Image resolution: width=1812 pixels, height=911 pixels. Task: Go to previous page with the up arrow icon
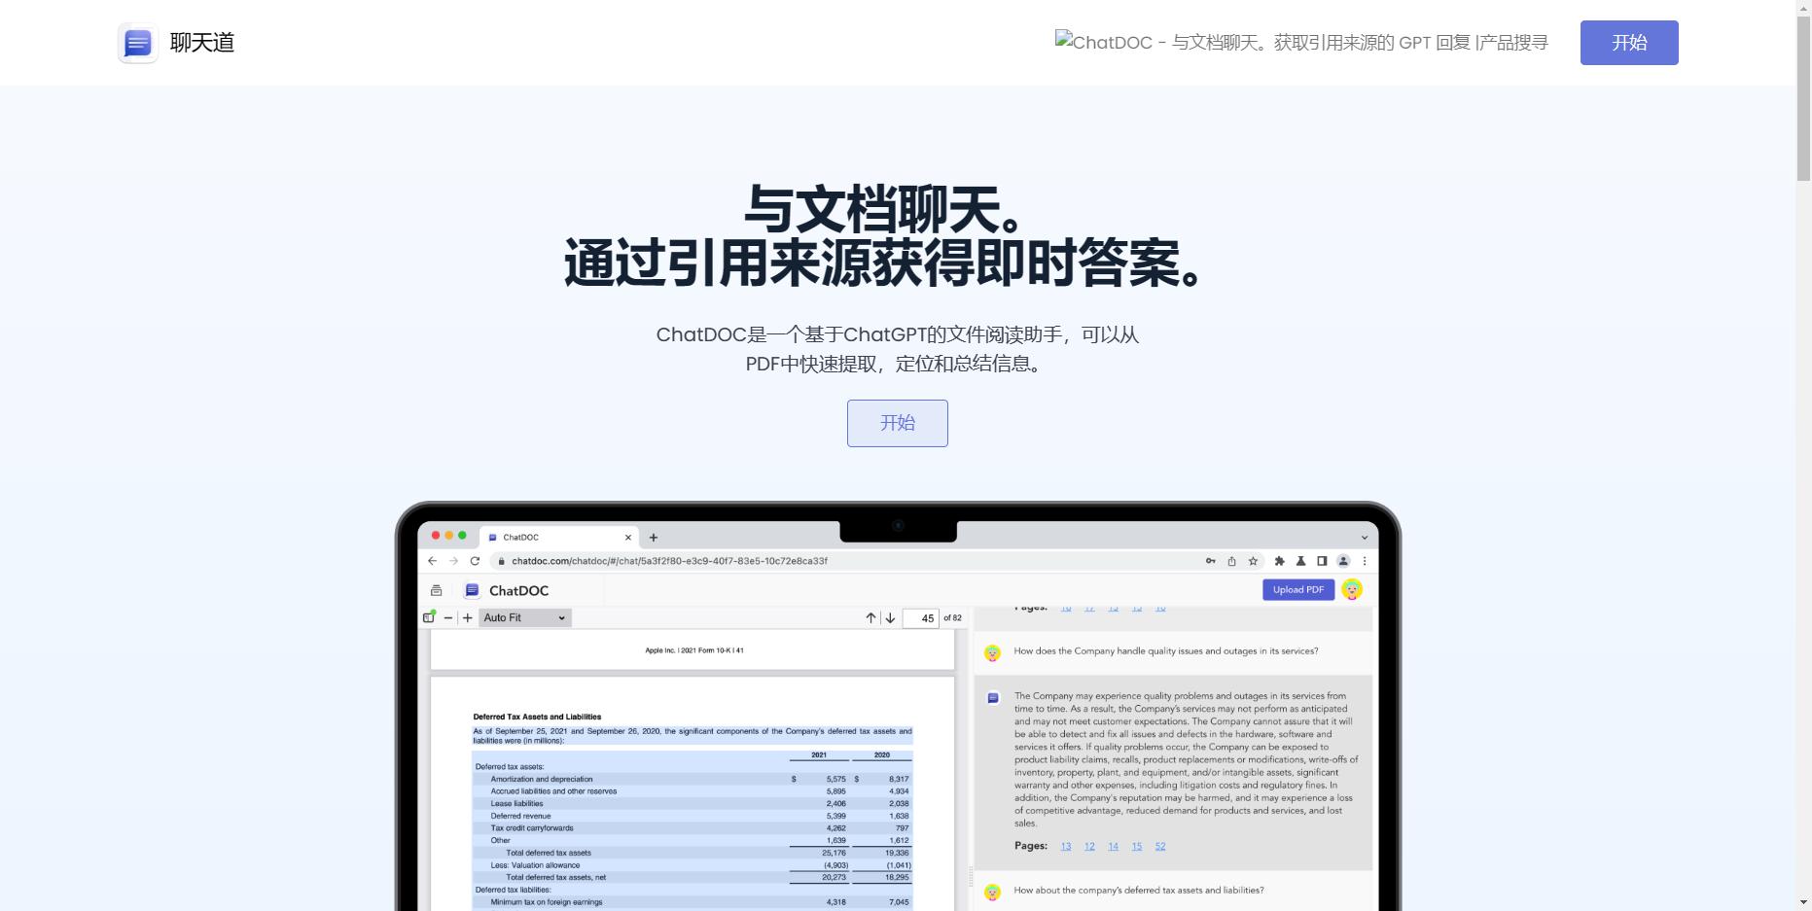pyautogui.click(x=871, y=617)
